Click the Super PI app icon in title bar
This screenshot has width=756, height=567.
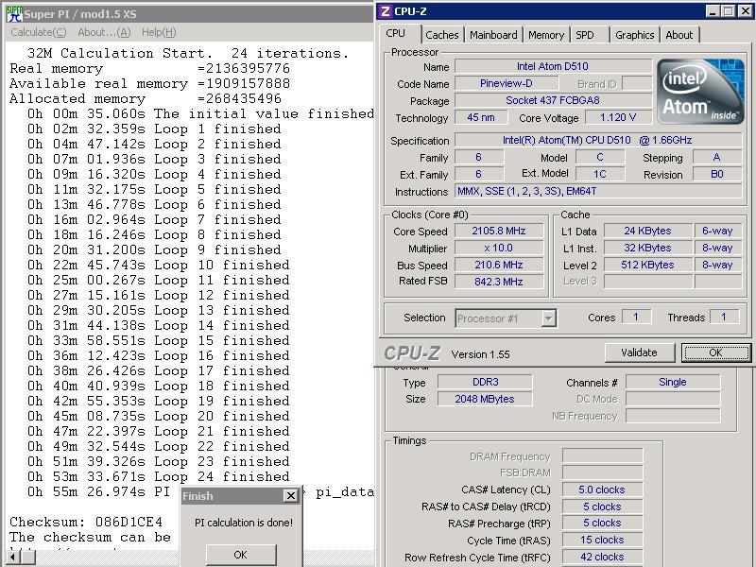[14, 13]
